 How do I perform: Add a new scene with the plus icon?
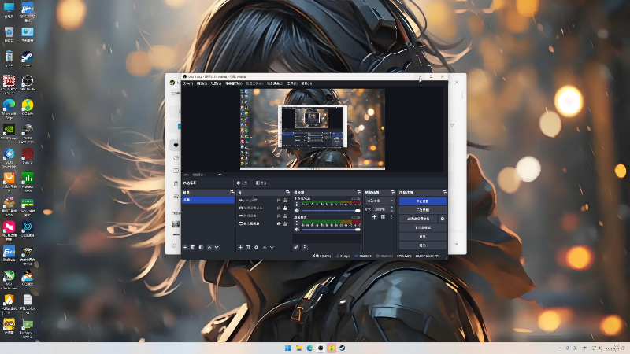tap(185, 248)
